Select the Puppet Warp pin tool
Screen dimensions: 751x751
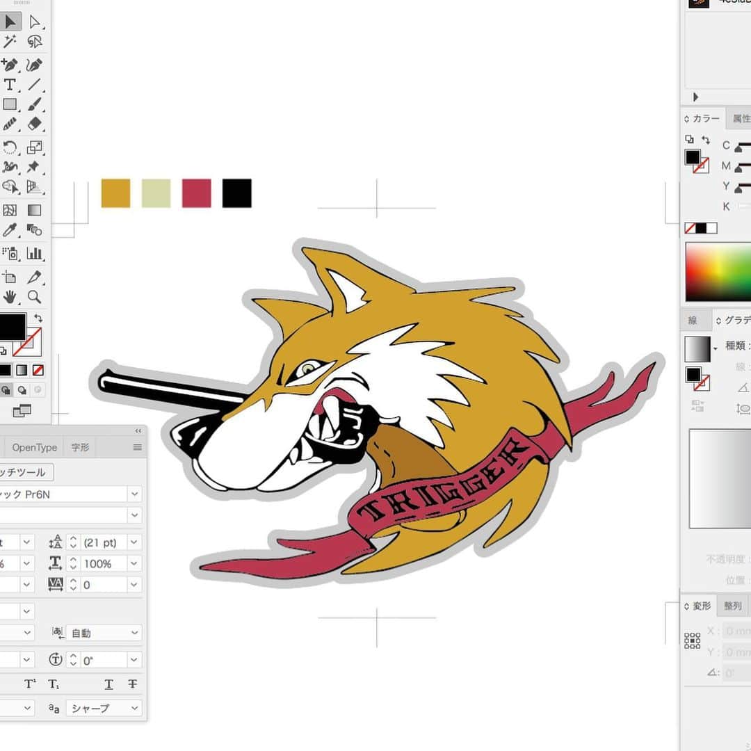pyautogui.click(x=35, y=167)
